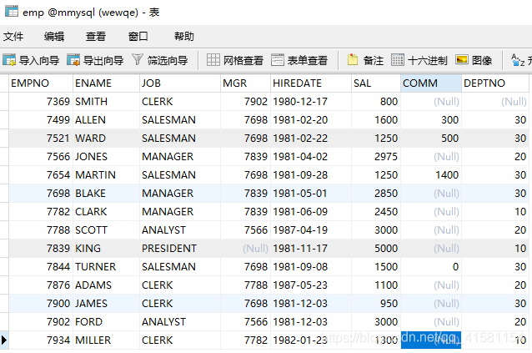Click the emp table icon in title bar
532x353 pixels.
12,11
